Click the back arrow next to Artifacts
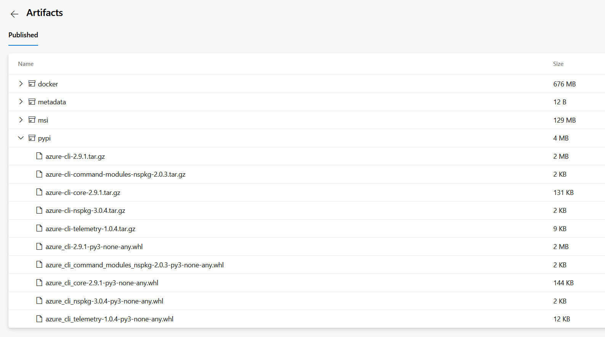 point(14,14)
